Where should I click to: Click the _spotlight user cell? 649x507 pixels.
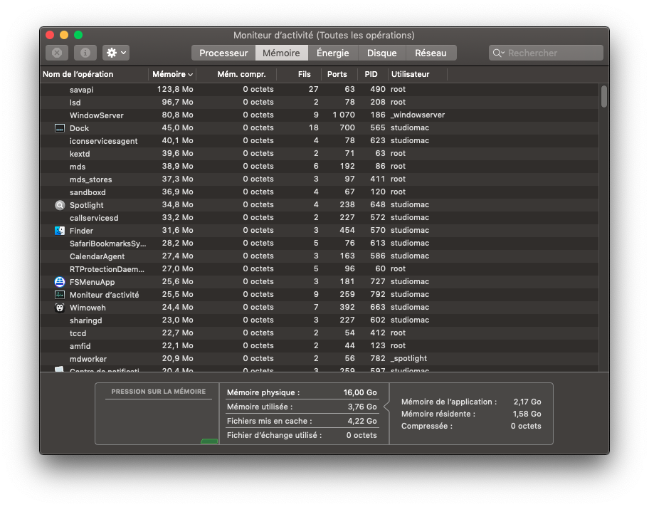click(408, 359)
